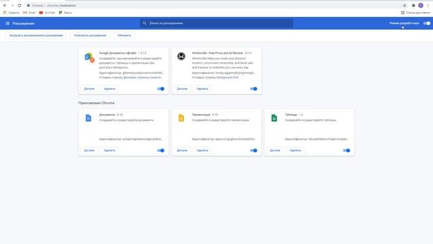Click Упаковать расширение button

tap(90, 35)
